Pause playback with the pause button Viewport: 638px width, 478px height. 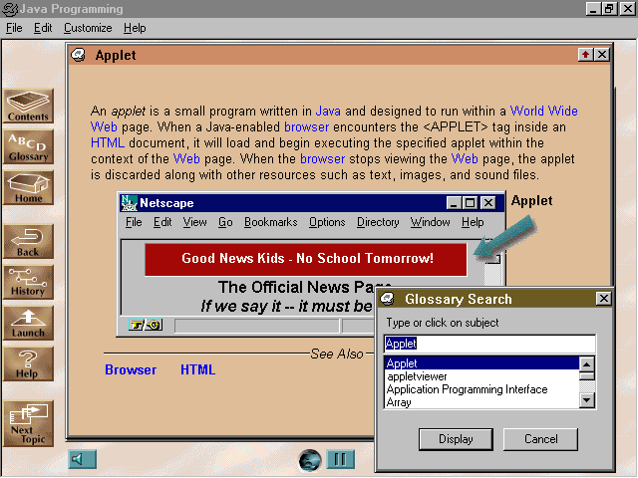[340, 459]
